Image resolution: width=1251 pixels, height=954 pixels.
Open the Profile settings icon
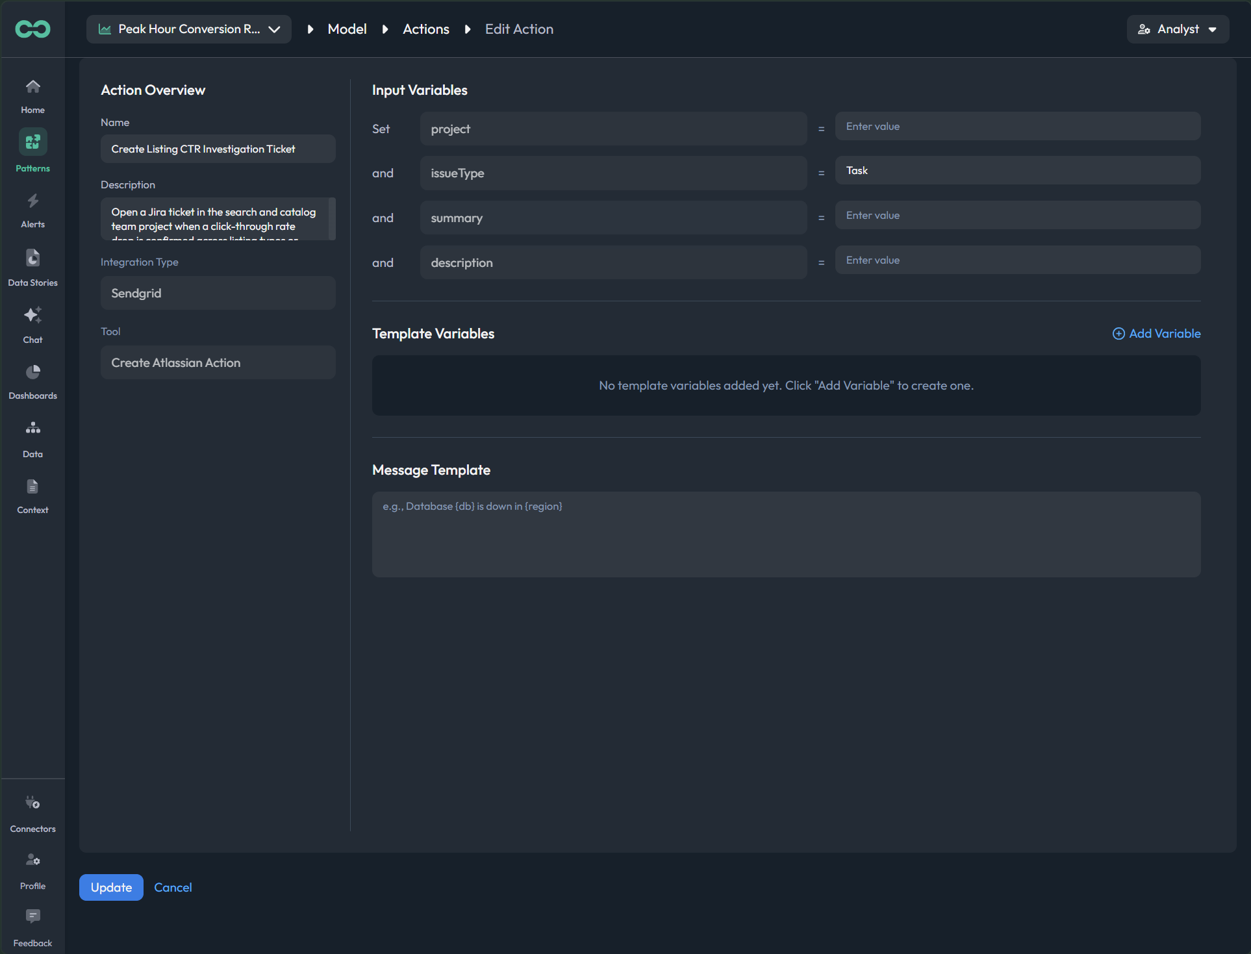click(x=32, y=860)
